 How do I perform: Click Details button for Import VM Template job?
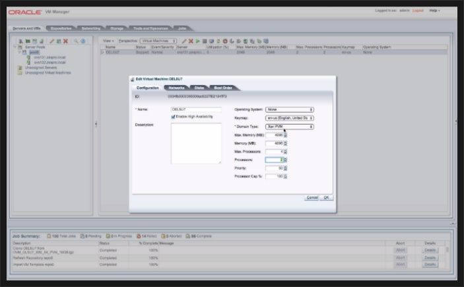click(x=430, y=265)
